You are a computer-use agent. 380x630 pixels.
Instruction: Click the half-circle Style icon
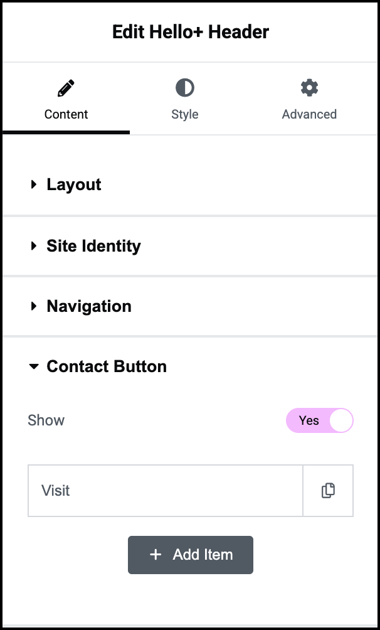pos(184,88)
